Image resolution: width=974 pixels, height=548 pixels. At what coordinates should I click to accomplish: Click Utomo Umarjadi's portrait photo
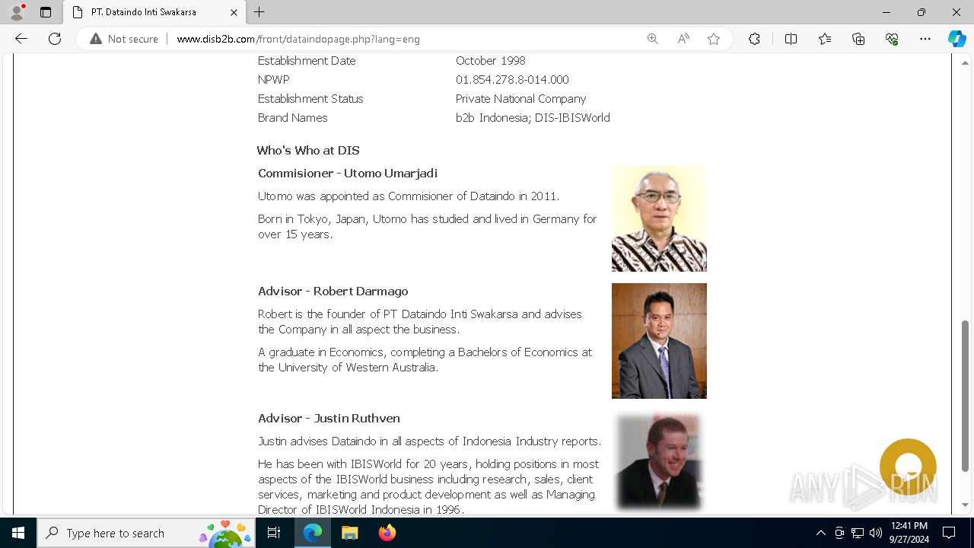(x=659, y=218)
